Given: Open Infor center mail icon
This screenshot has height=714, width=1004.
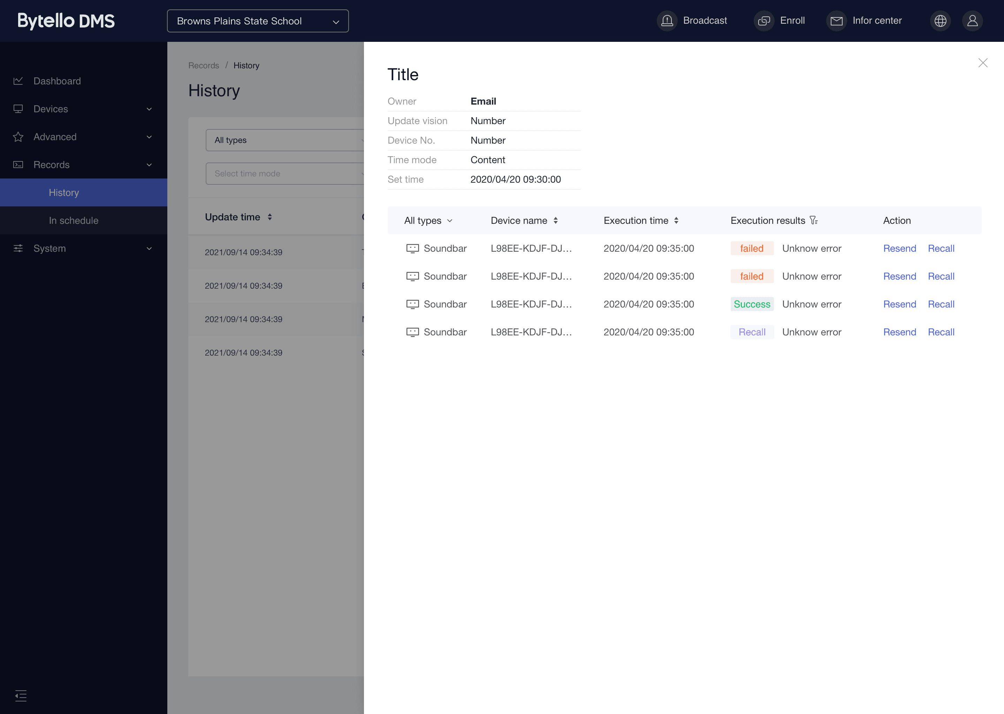Looking at the screenshot, I should pos(837,21).
